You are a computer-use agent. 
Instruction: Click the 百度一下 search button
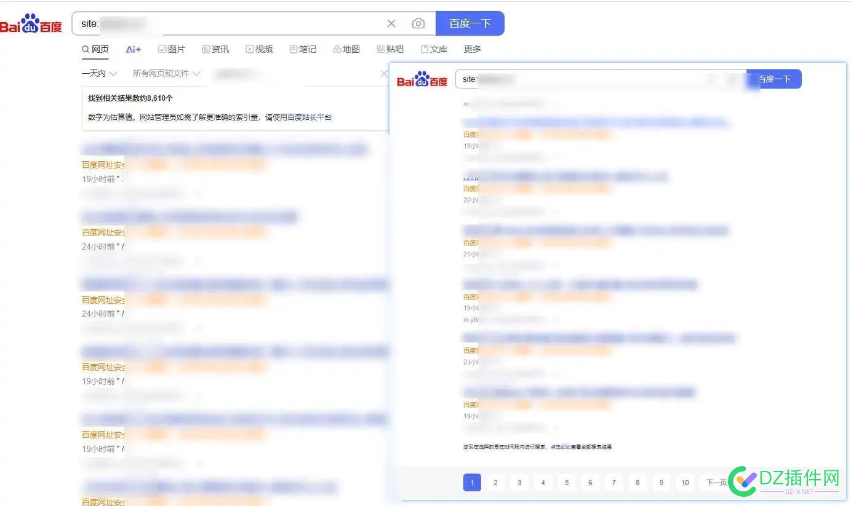[x=469, y=23]
